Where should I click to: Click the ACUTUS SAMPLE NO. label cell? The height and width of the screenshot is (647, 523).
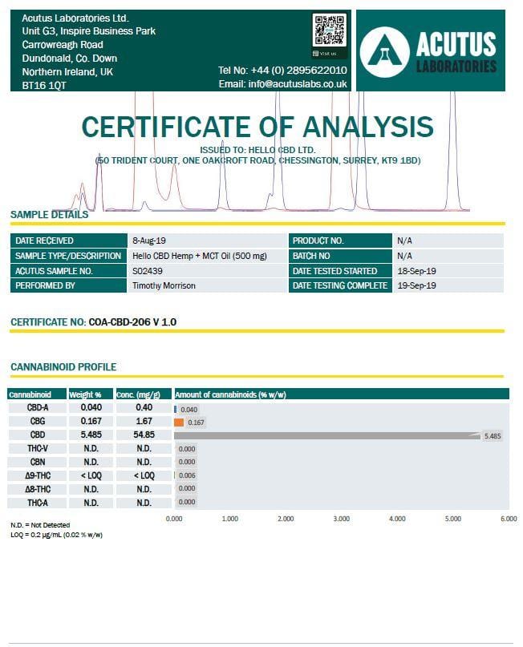point(68,271)
